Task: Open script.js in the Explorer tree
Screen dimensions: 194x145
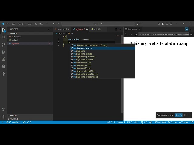Action: click(30, 40)
